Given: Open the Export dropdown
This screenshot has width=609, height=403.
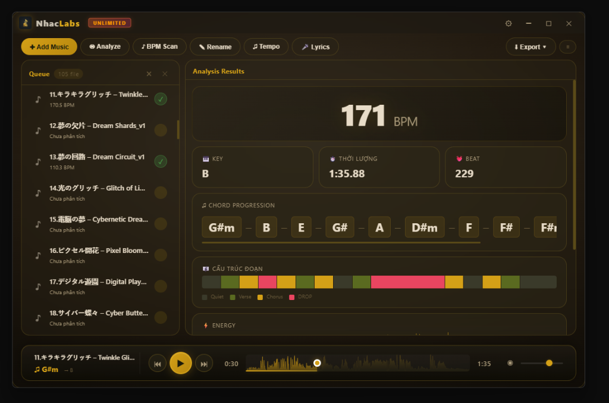Looking at the screenshot, I should coord(530,46).
